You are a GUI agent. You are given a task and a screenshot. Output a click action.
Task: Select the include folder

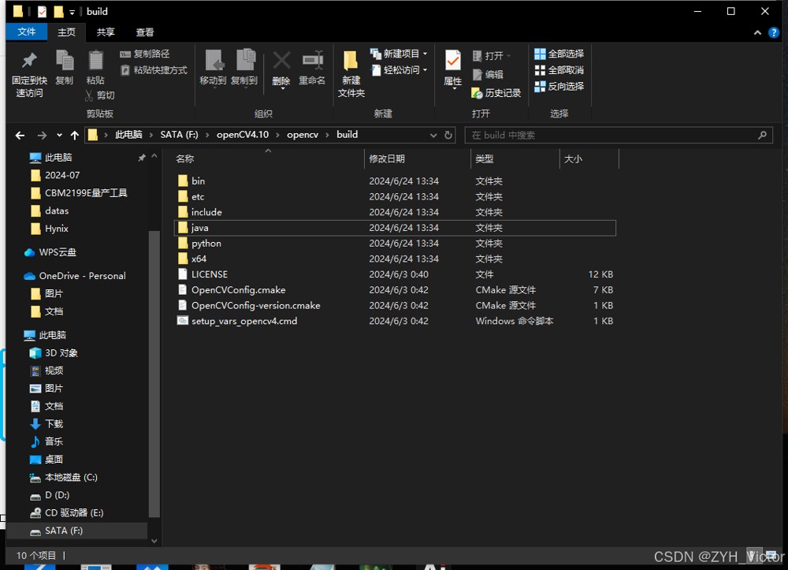point(395,212)
